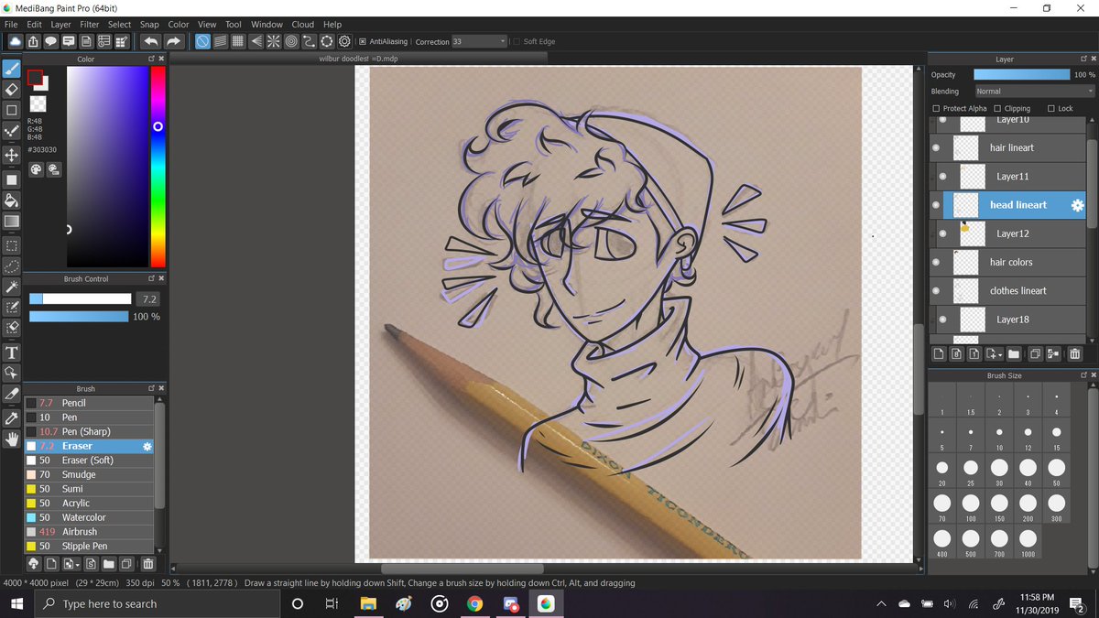The height and width of the screenshot is (618, 1099).
Task: Enable the concentric circle snap
Action: click(x=291, y=41)
